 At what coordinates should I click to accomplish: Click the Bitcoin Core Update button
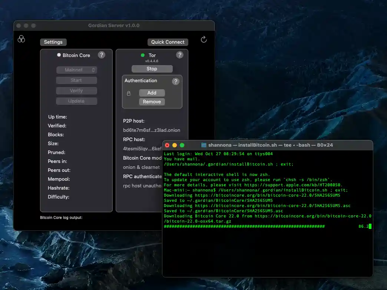(x=76, y=101)
